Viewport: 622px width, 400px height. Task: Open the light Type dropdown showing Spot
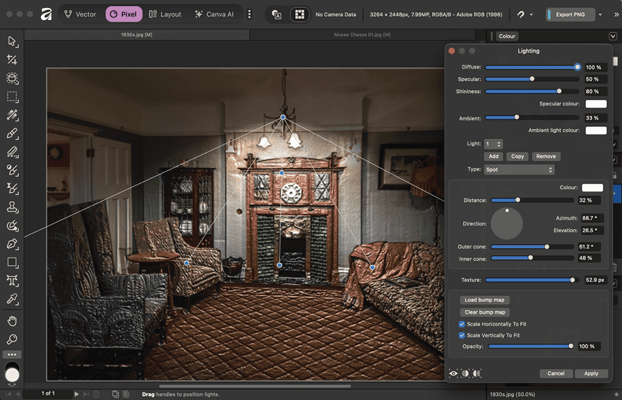519,169
